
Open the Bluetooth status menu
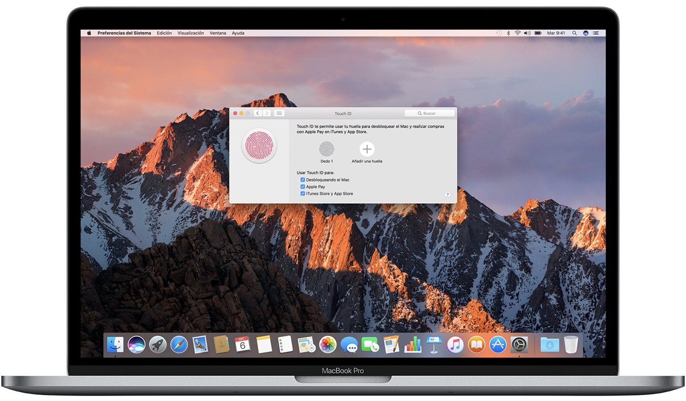coord(509,33)
